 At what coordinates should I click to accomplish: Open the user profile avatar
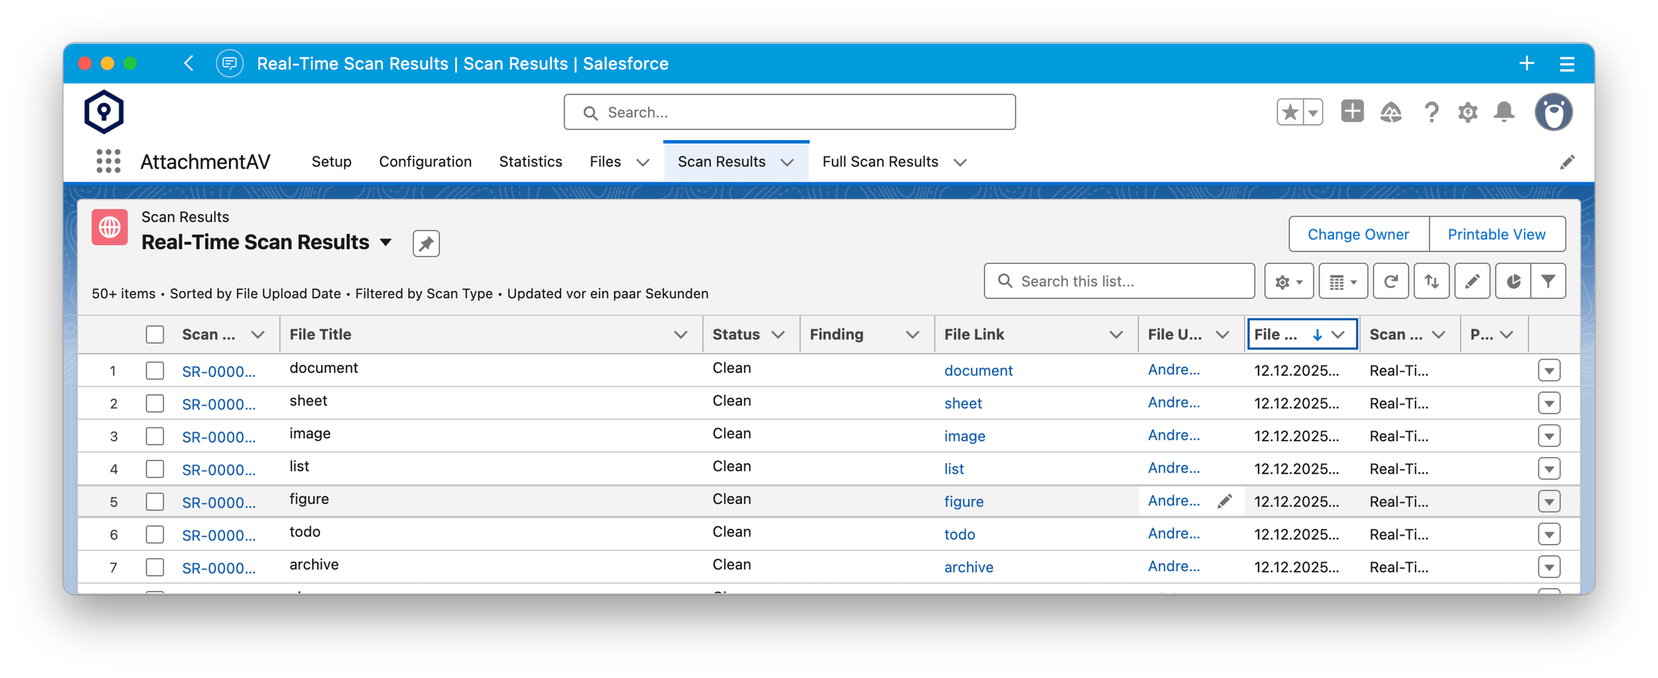(x=1554, y=112)
